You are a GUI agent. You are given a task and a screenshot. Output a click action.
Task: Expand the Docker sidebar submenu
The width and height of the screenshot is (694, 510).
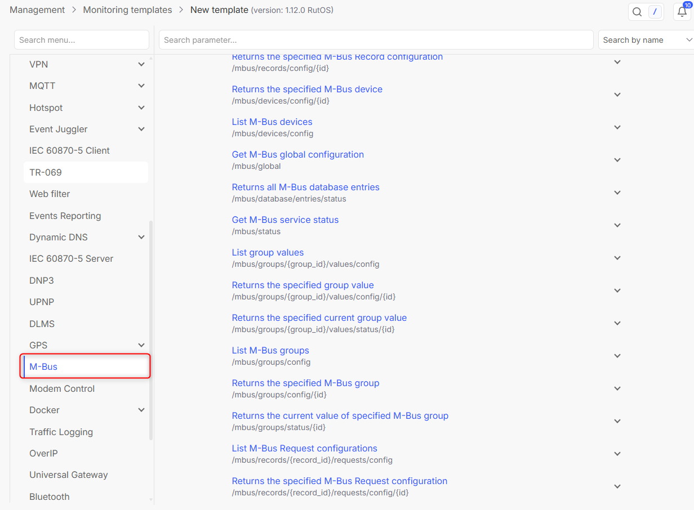click(x=141, y=410)
